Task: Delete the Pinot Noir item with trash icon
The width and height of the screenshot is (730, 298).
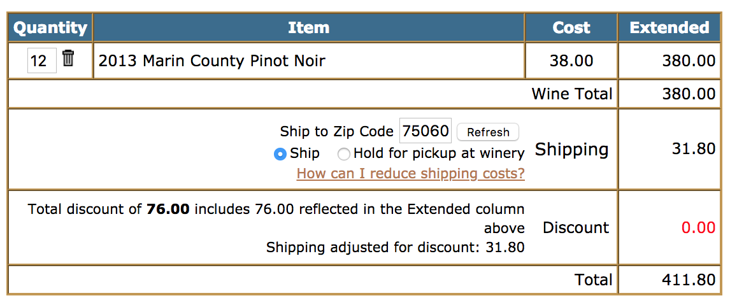Action: (68, 58)
